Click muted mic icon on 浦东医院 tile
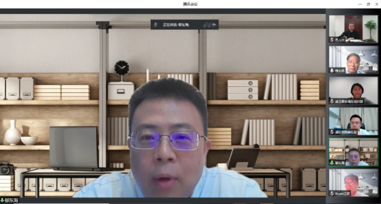The width and height of the screenshot is (381, 204). pos(332,132)
